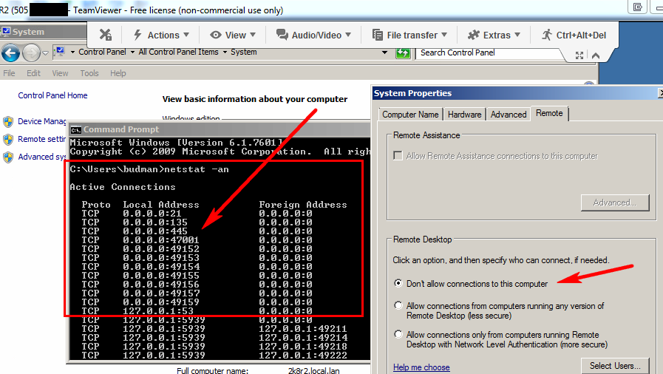
Task: Click the forward navigation arrow
Action: (x=31, y=53)
